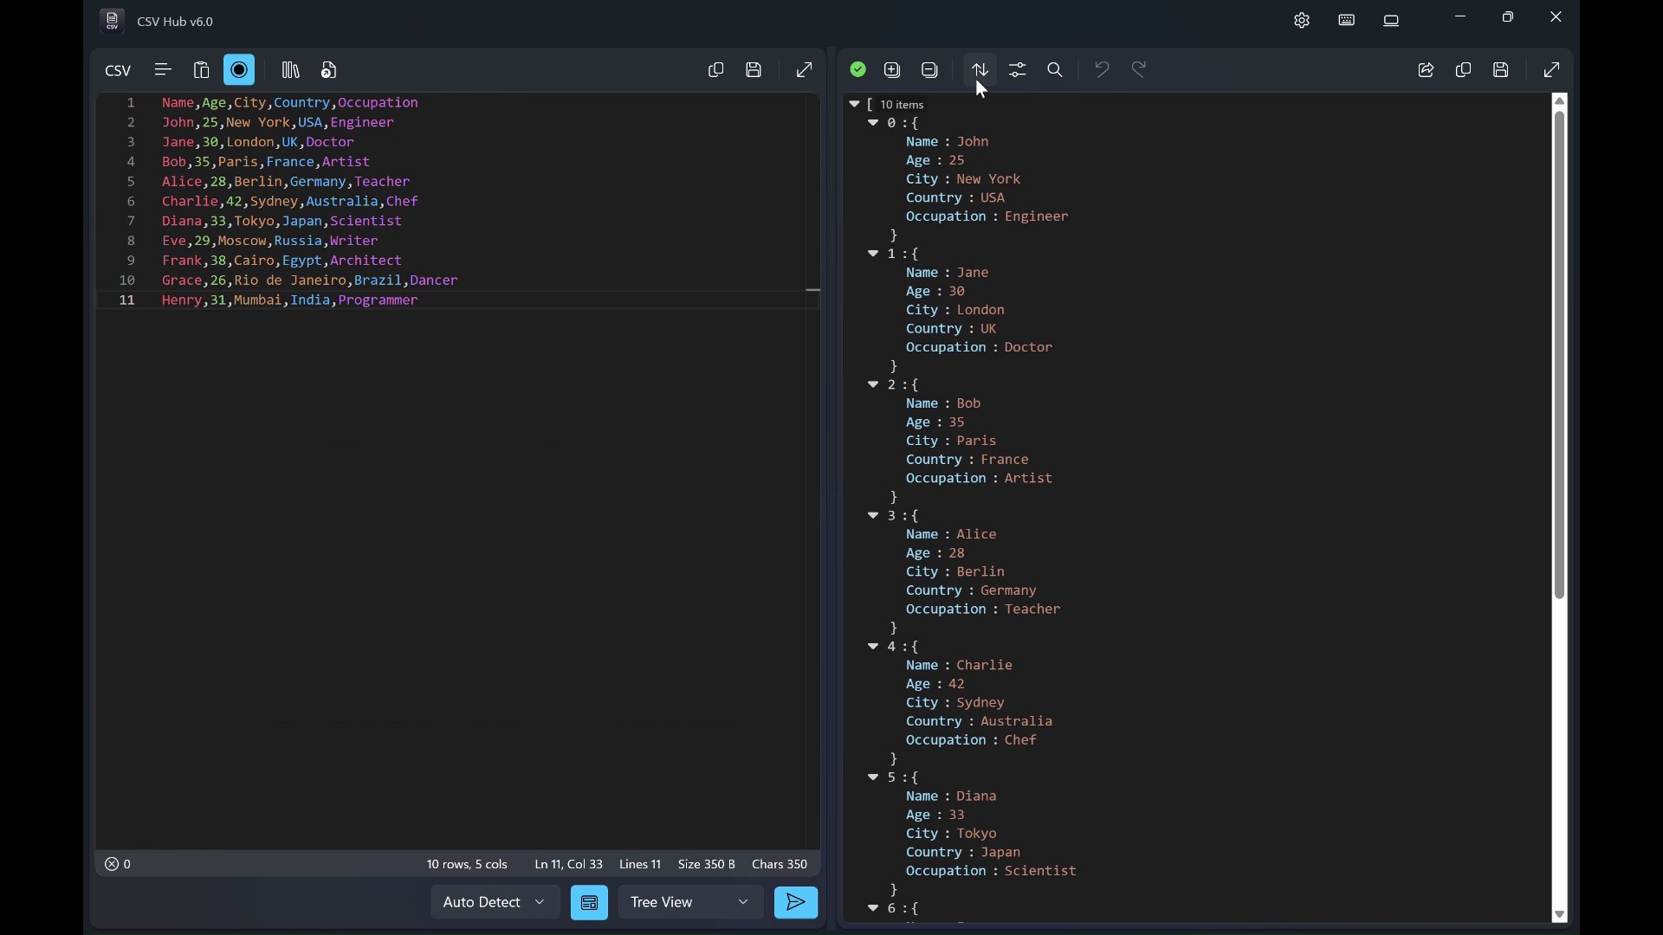Screen dimensions: 1663x935
Task: Open the library samples icon
Action: point(292,70)
